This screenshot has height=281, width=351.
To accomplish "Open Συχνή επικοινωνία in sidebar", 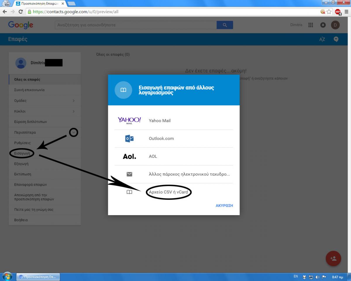I will tap(45, 90).
